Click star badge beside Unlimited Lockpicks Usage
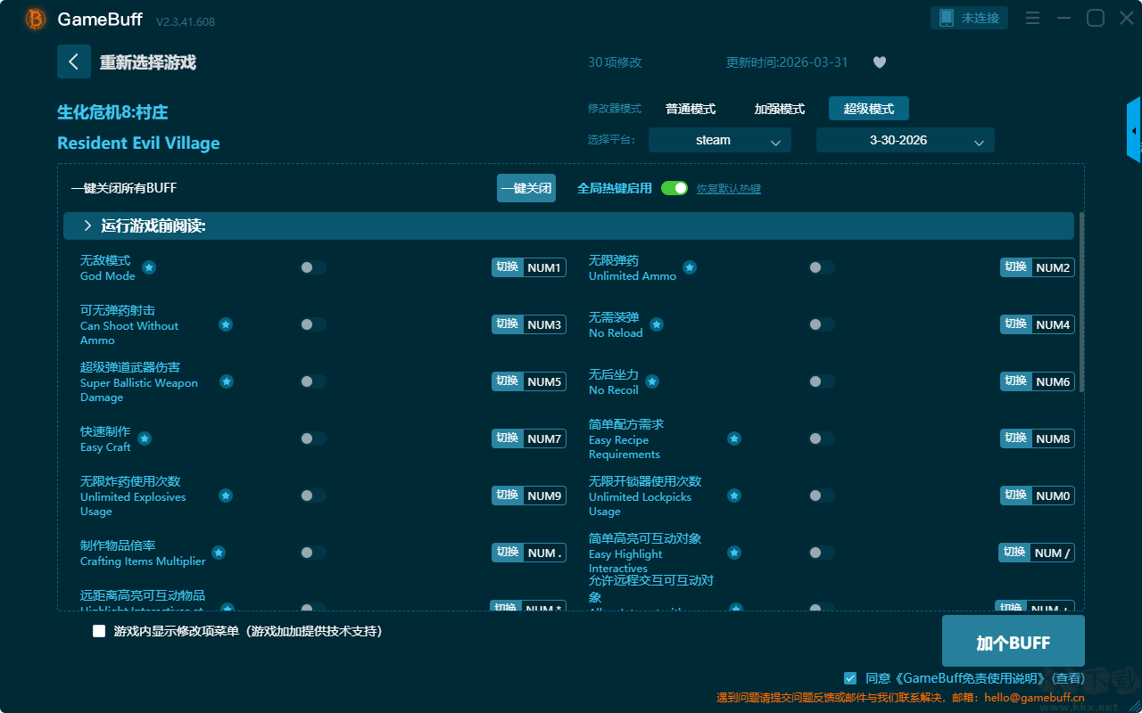The width and height of the screenshot is (1142, 713). pyautogui.click(x=734, y=496)
